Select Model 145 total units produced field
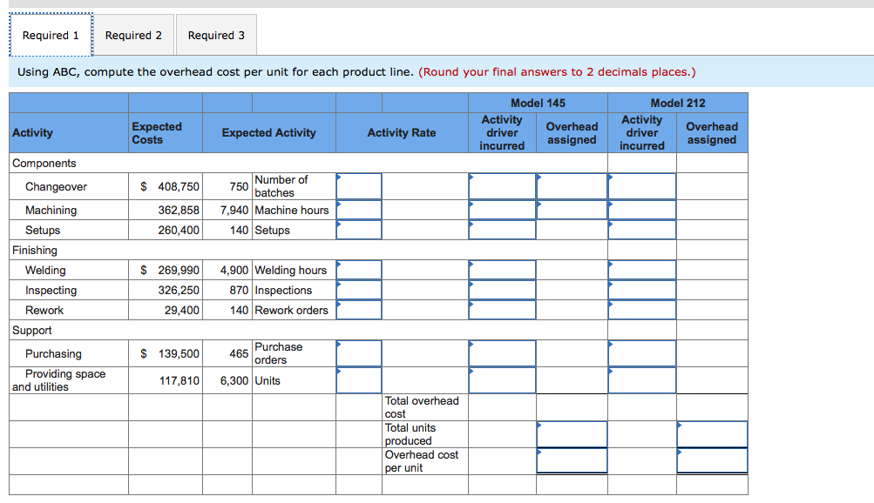This screenshot has height=503, width=874. click(x=572, y=434)
